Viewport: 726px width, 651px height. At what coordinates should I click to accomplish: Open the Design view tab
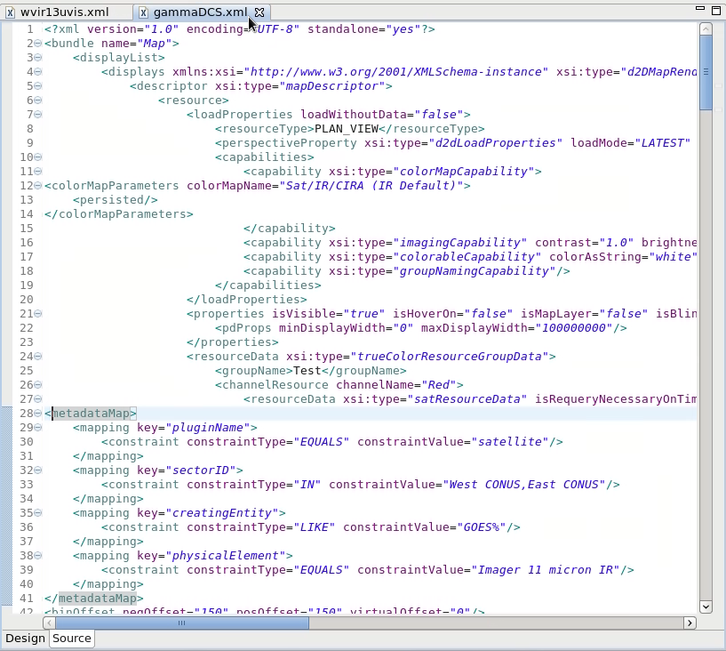point(25,638)
